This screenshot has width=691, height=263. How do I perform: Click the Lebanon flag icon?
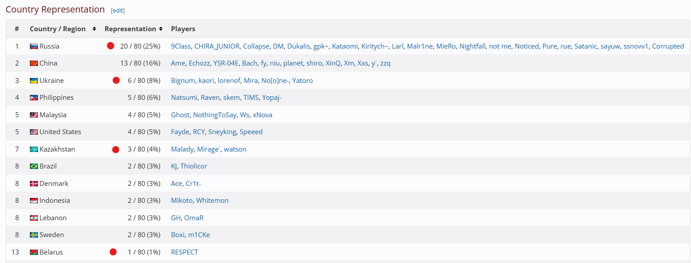34,218
